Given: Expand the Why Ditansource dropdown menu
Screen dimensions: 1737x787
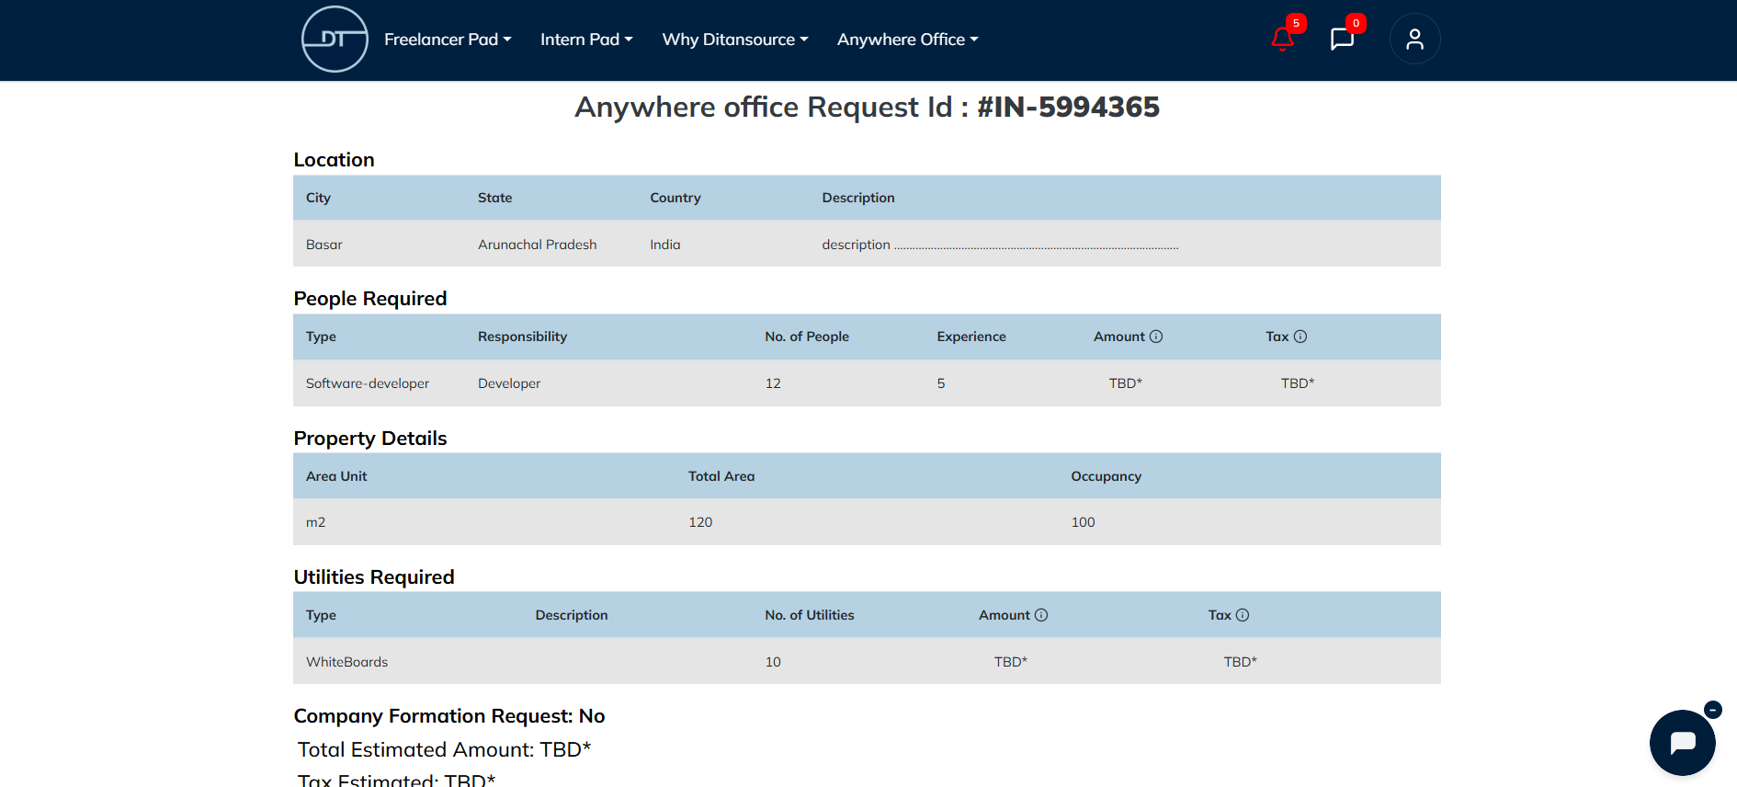Looking at the screenshot, I should coord(735,40).
